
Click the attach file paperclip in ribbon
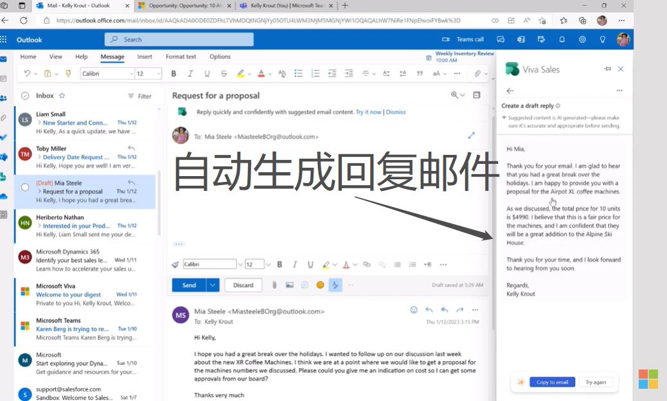coord(477,73)
